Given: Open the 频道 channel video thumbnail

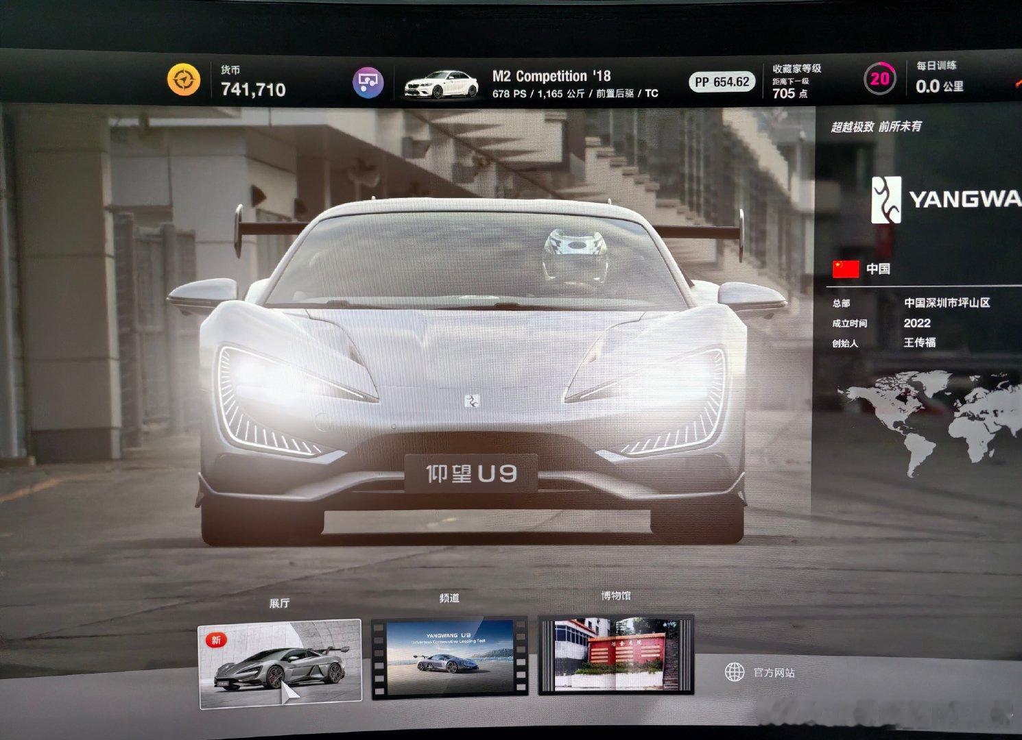Looking at the screenshot, I should point(449,658).
